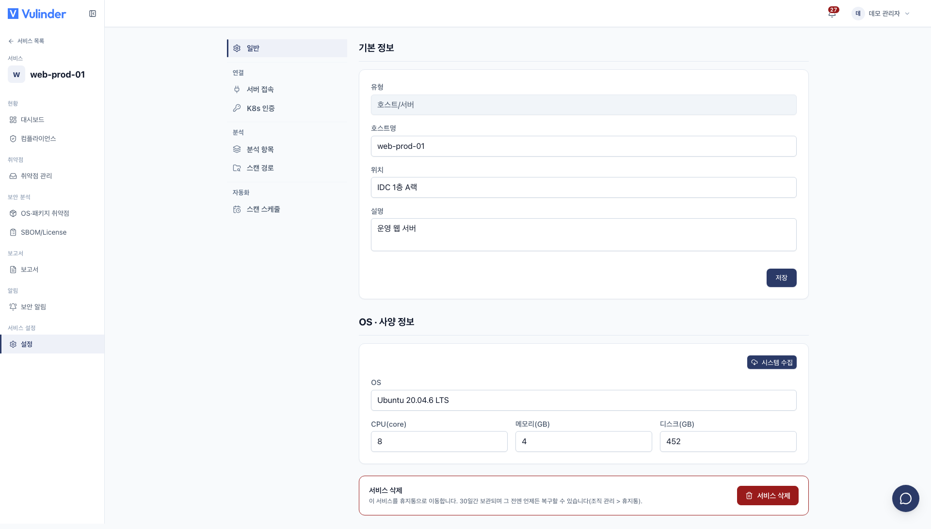931x529 pixels.
Task: Click the 'W' service avatar icon
Action: click(x=16, y=74)
